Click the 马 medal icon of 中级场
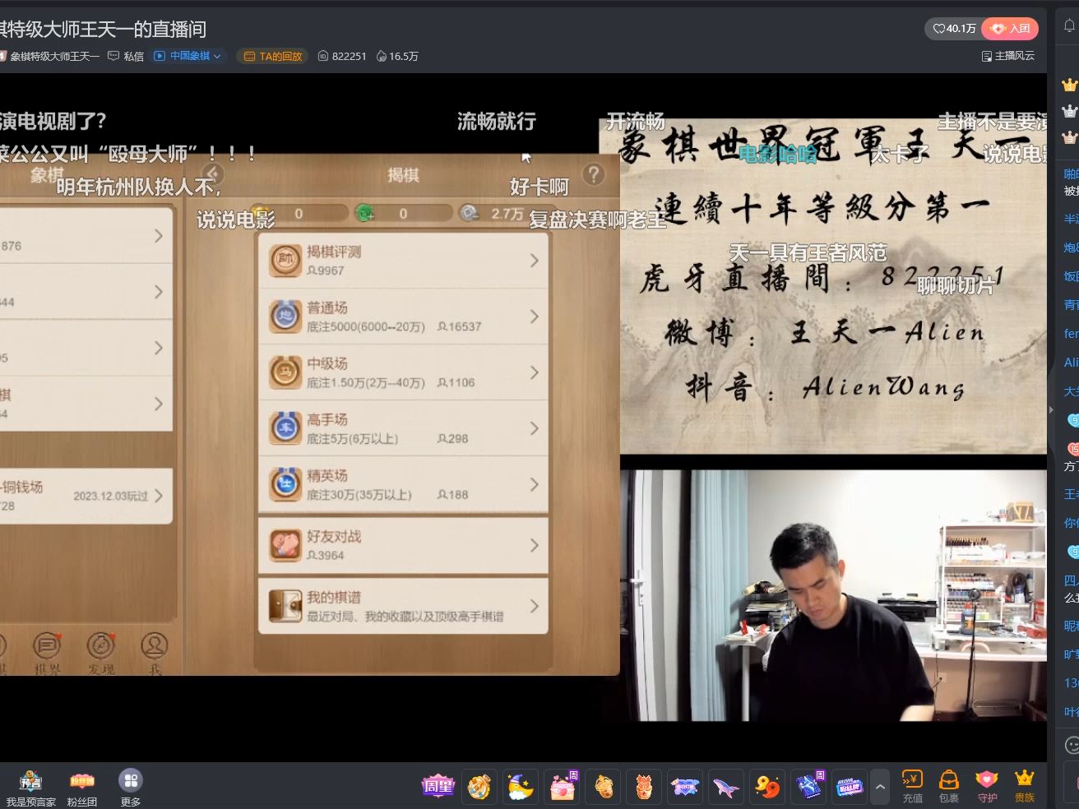The width and height of the screenshot is (1079, 809). pyautogui.click(x=285, y=372)
